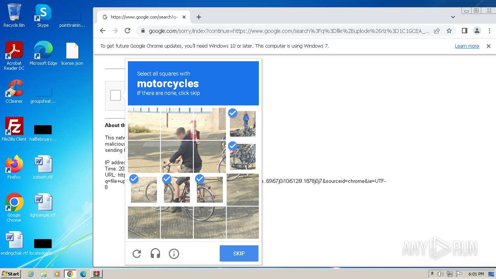496x279 pixels.
Task: Select the endingchair.rtf document
Action: pos(14,243)
